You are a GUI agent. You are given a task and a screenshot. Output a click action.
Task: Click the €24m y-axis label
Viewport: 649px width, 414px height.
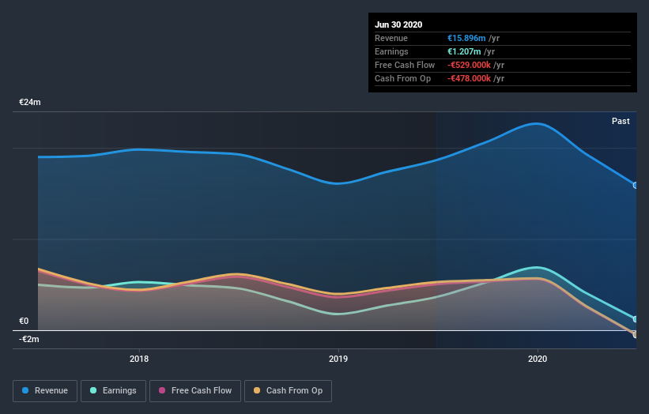click(30, 102)
